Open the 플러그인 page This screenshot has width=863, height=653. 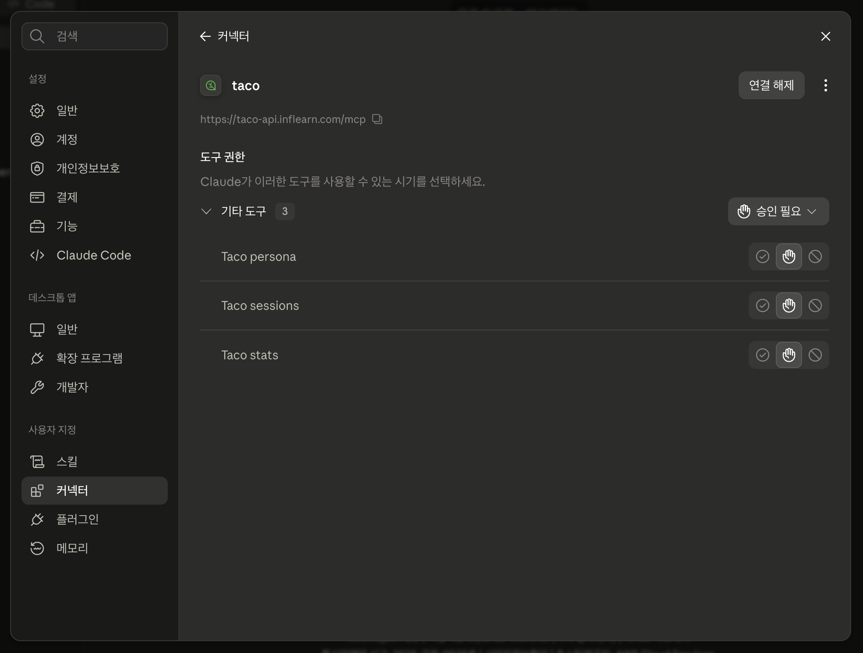click(x=95, y=519)
